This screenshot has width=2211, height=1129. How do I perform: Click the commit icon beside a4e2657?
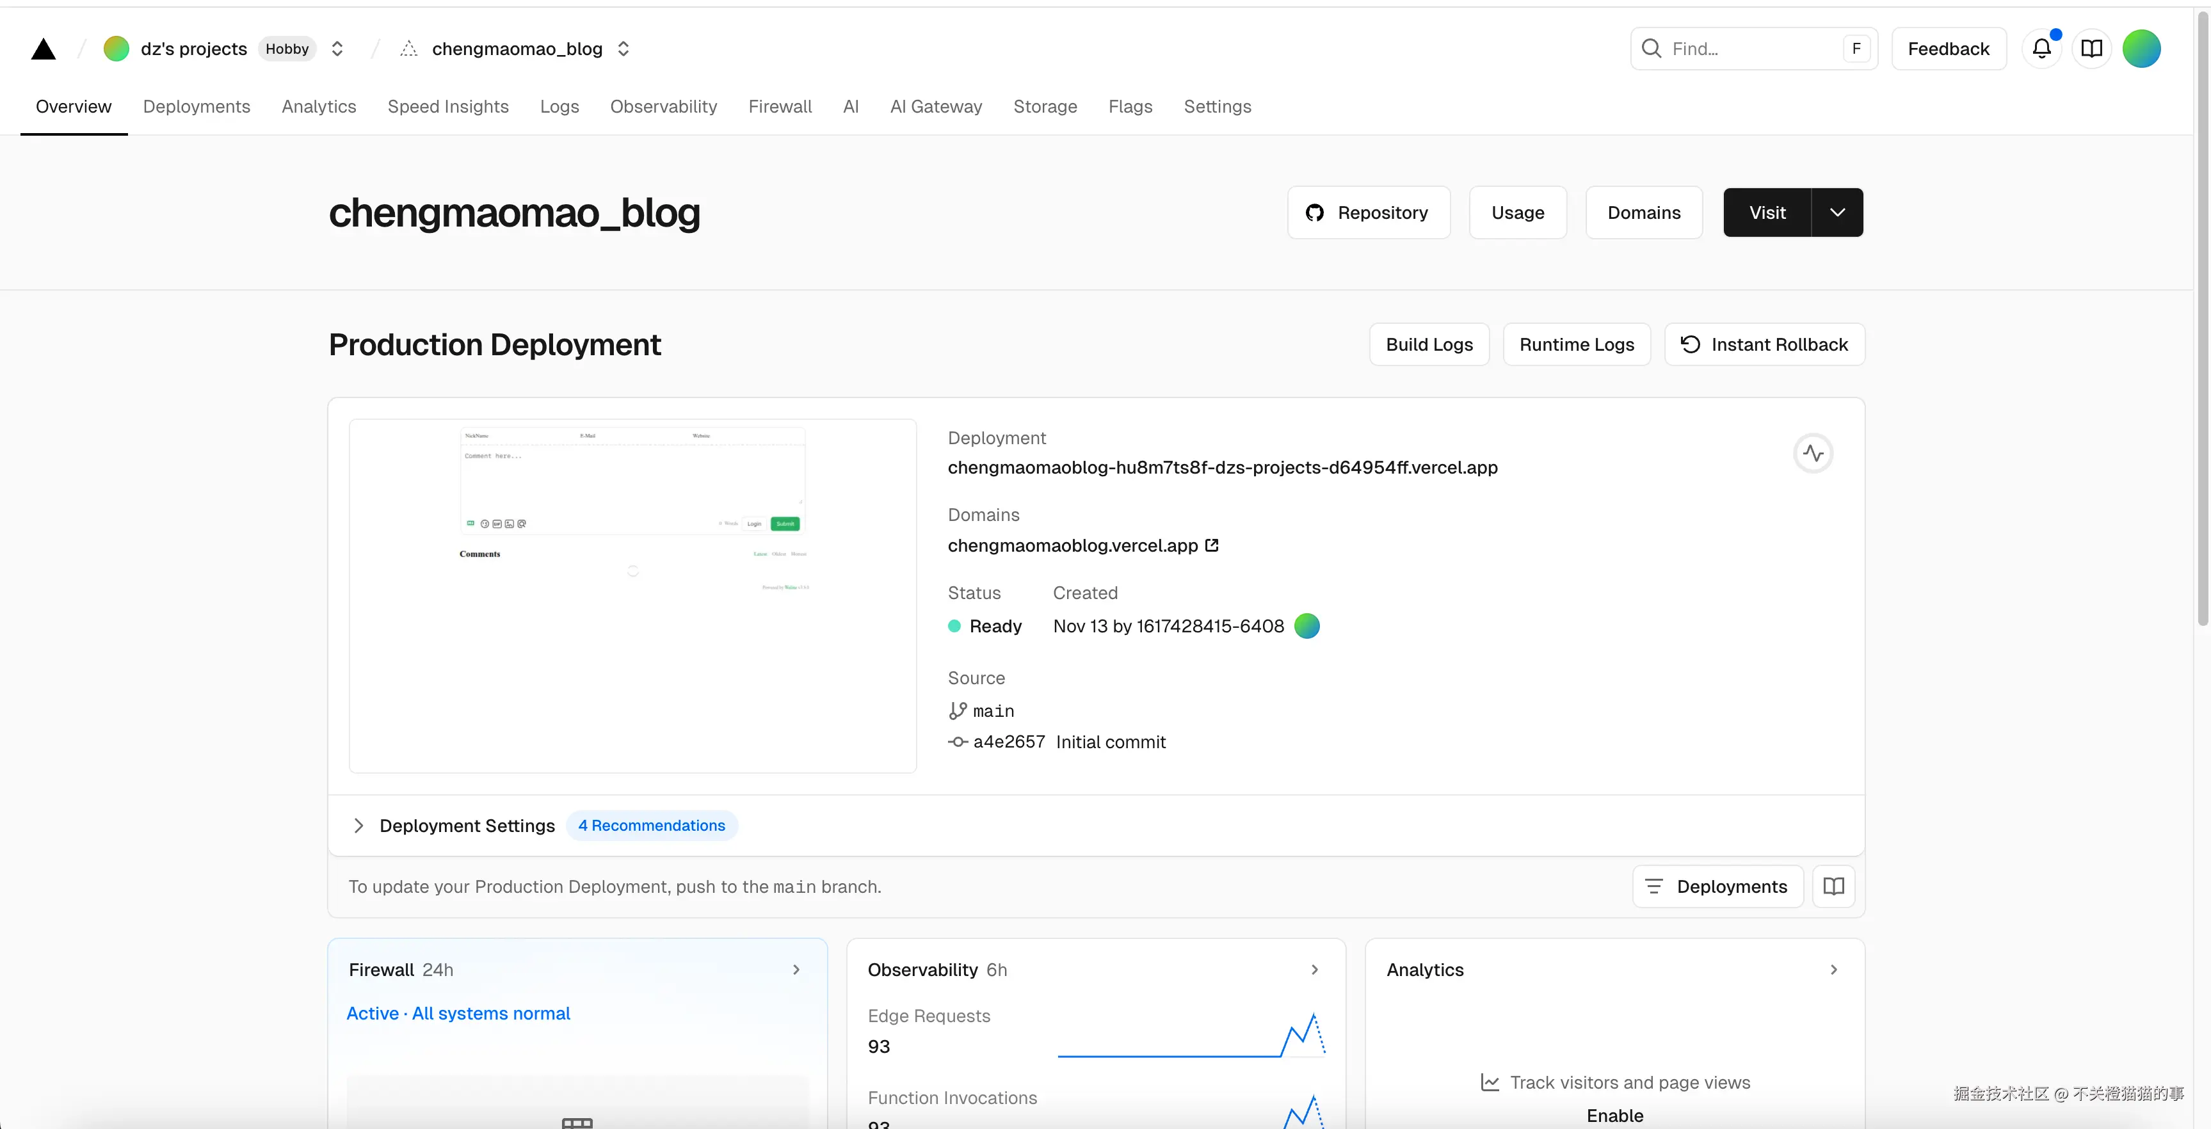click(x=957, y=742)
